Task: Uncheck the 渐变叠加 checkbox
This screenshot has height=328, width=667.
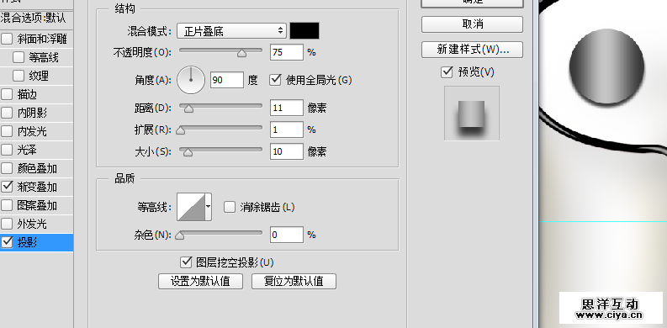Action: 7,187
